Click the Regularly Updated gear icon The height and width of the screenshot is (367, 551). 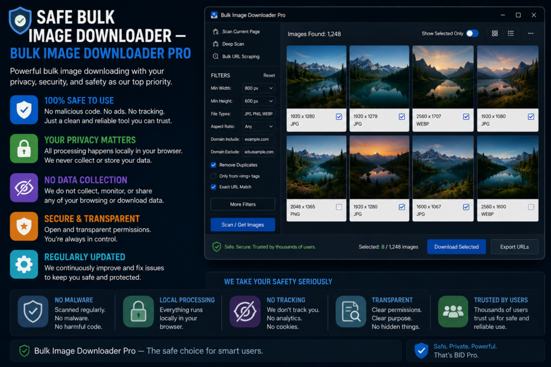pos(24,264)
